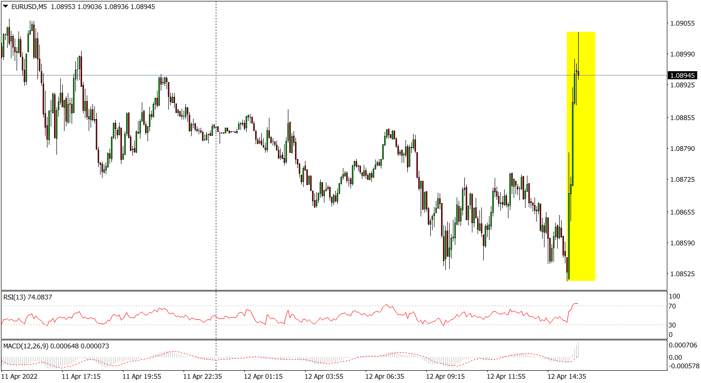Click the 1.08855 price axis label
The width and height of the screenshot is (701, 383).
coord(683,117)
